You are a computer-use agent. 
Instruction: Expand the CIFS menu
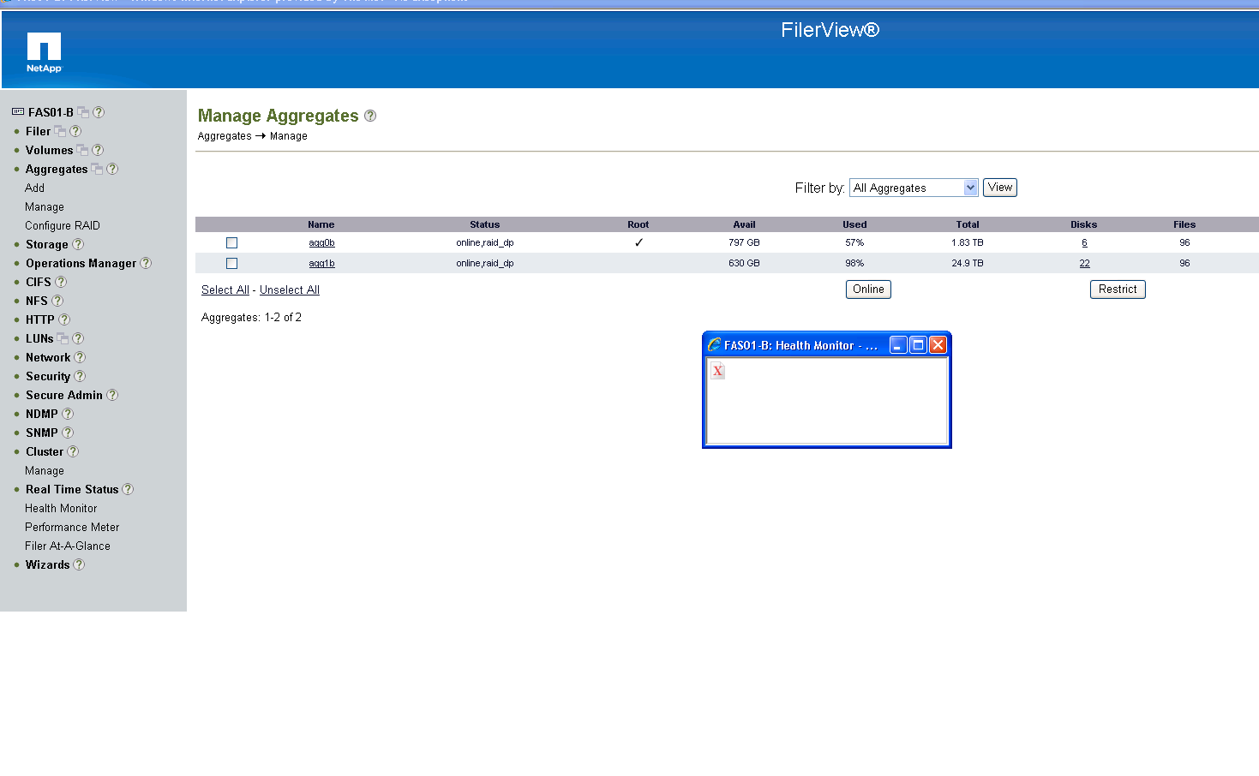39,282
